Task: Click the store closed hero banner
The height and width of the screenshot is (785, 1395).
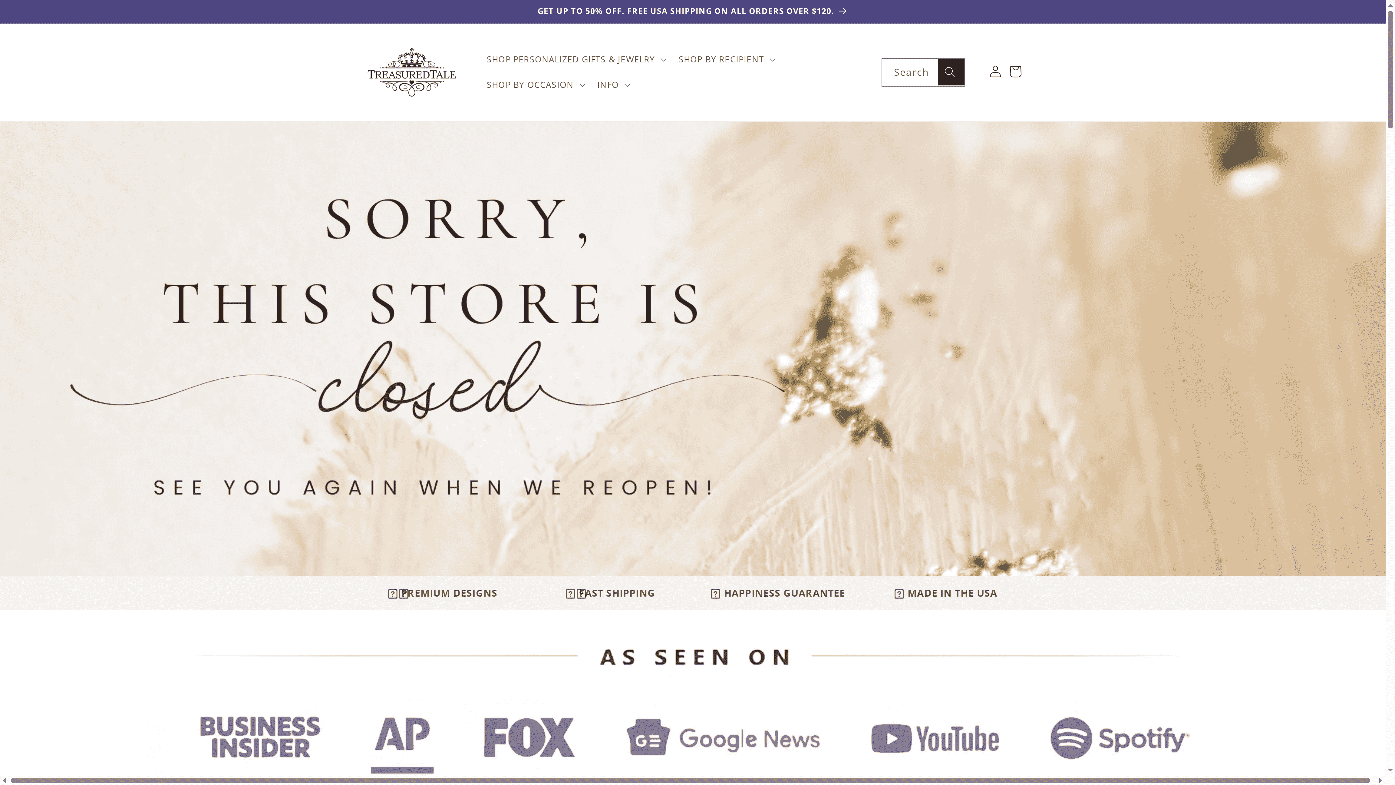Action: click(x=693, y=348)
